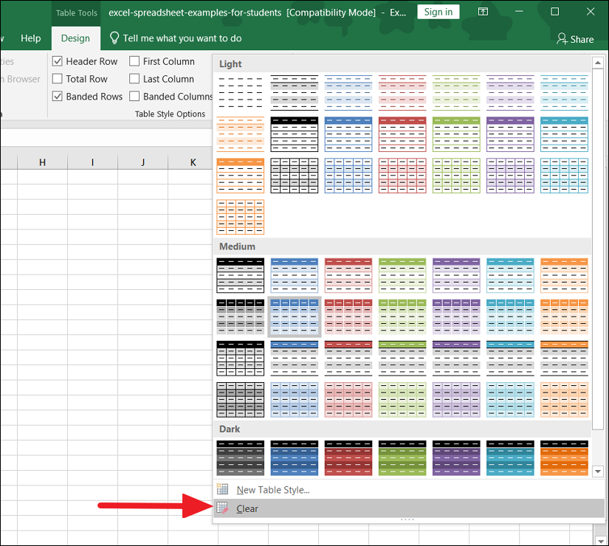This screenshot has width=609, height=546.
Task: Select the red banded Light style in the first row
Action: coord(402,92)
